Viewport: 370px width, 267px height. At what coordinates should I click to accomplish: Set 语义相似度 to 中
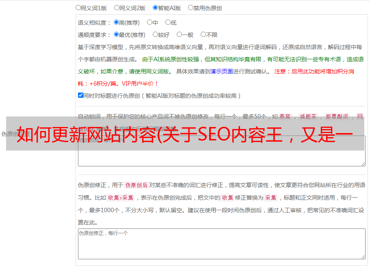149,22
